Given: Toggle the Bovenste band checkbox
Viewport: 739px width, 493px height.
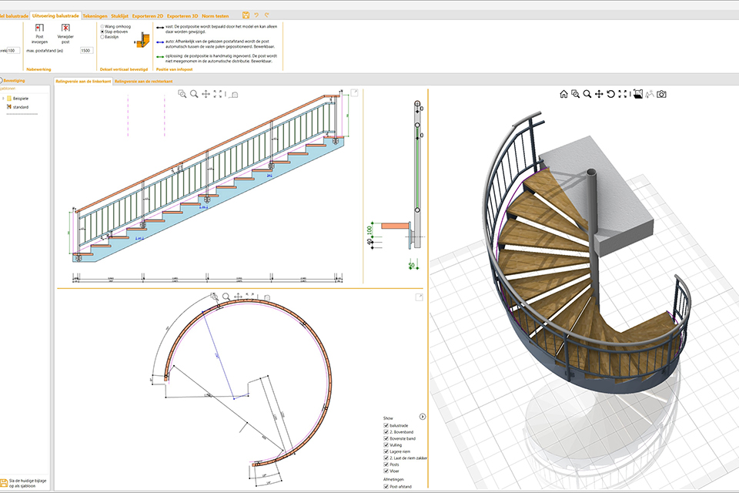Looking at the screenshot, I should click(x=386, y=438).
